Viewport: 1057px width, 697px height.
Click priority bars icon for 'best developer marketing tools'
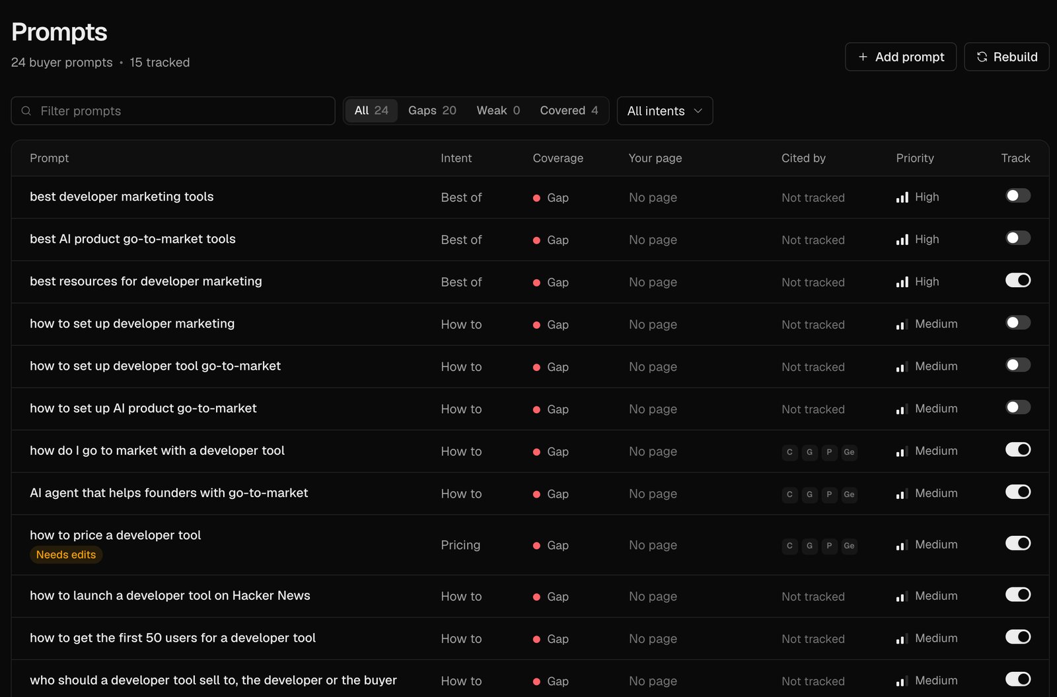(902, 197)
